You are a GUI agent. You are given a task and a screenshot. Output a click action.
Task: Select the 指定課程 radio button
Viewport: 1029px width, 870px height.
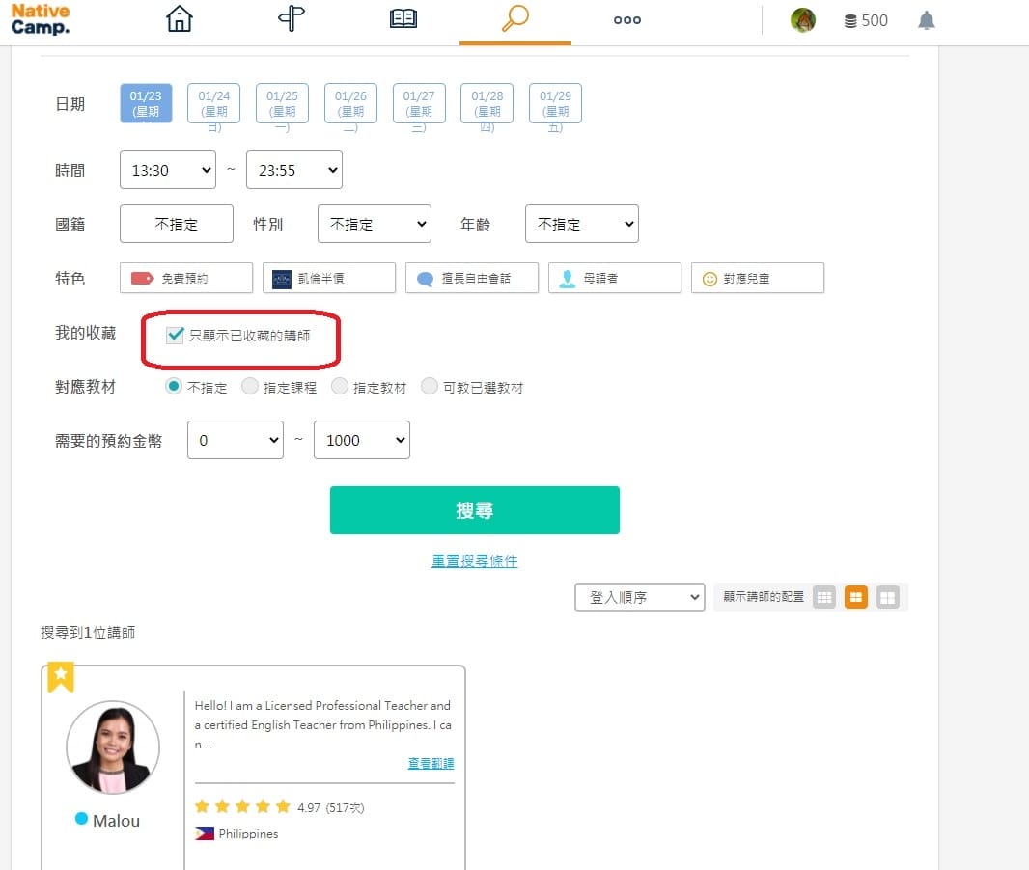click(x=250, y=387)
